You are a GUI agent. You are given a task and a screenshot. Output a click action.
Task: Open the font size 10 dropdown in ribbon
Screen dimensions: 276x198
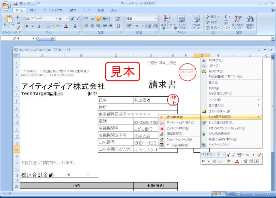(67, 19)
